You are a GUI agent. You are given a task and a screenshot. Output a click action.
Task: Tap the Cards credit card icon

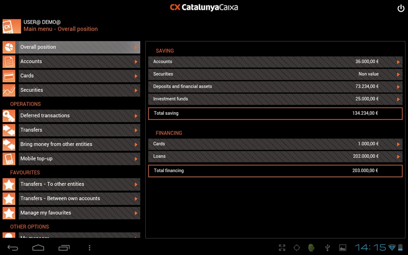click(x=9, y=76)
